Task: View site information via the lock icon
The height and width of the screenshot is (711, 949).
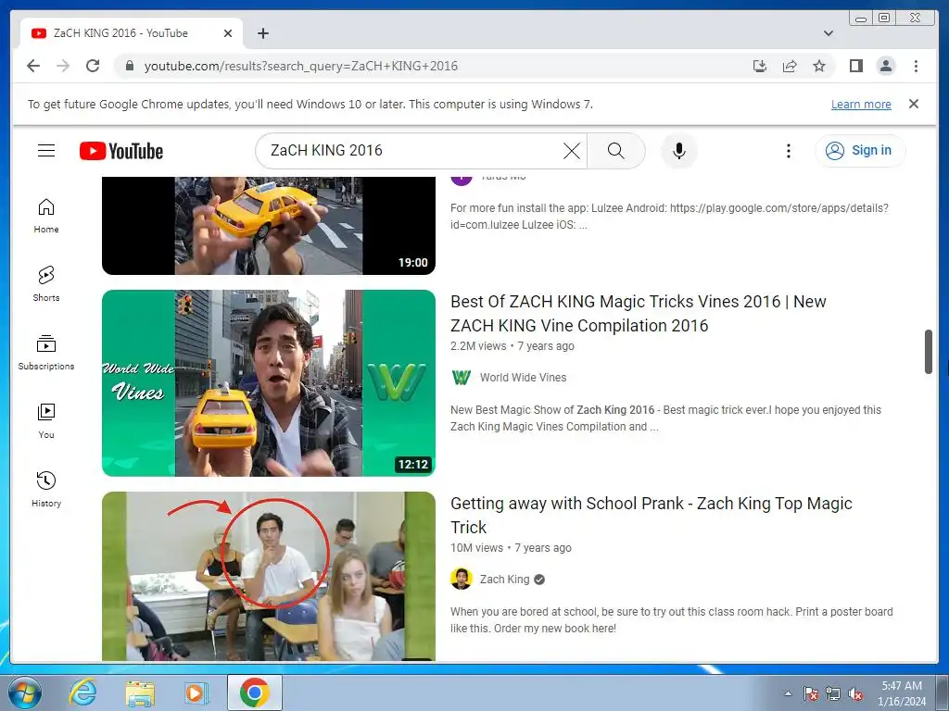Action: pyautogui.click(x=129, y=66)
